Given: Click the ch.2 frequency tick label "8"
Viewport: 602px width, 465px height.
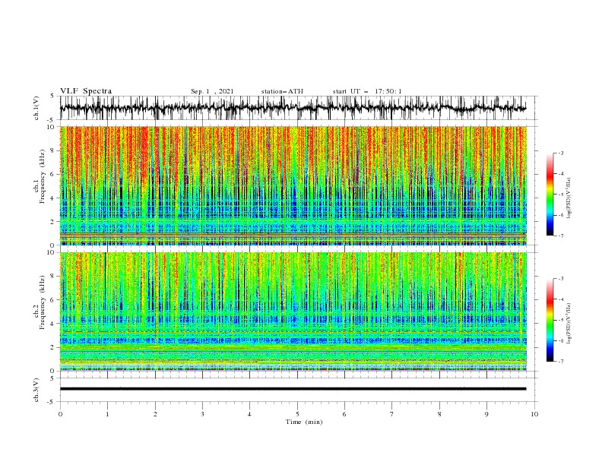Looking at the screenshot, I should 53,277.
